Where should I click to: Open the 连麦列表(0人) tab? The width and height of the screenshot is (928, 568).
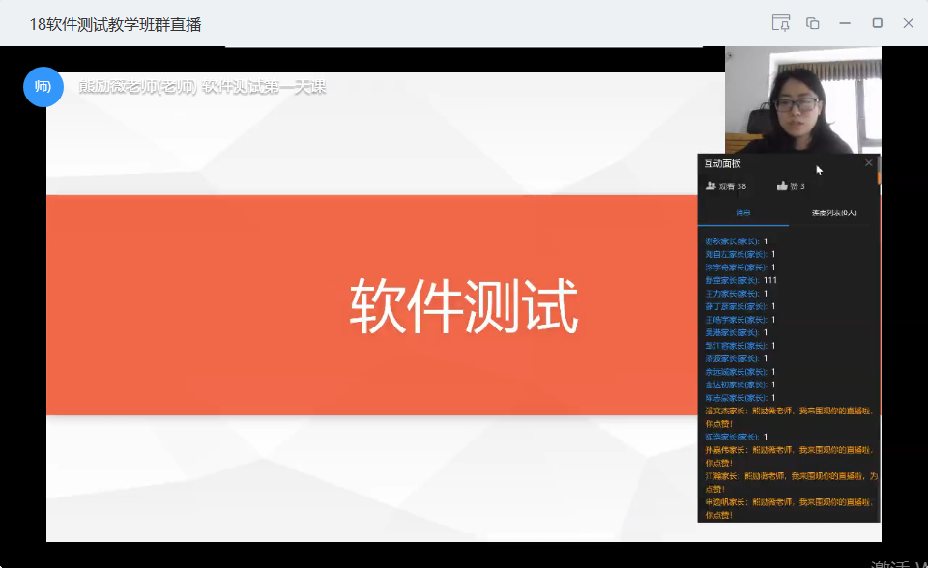coord(833,213)
